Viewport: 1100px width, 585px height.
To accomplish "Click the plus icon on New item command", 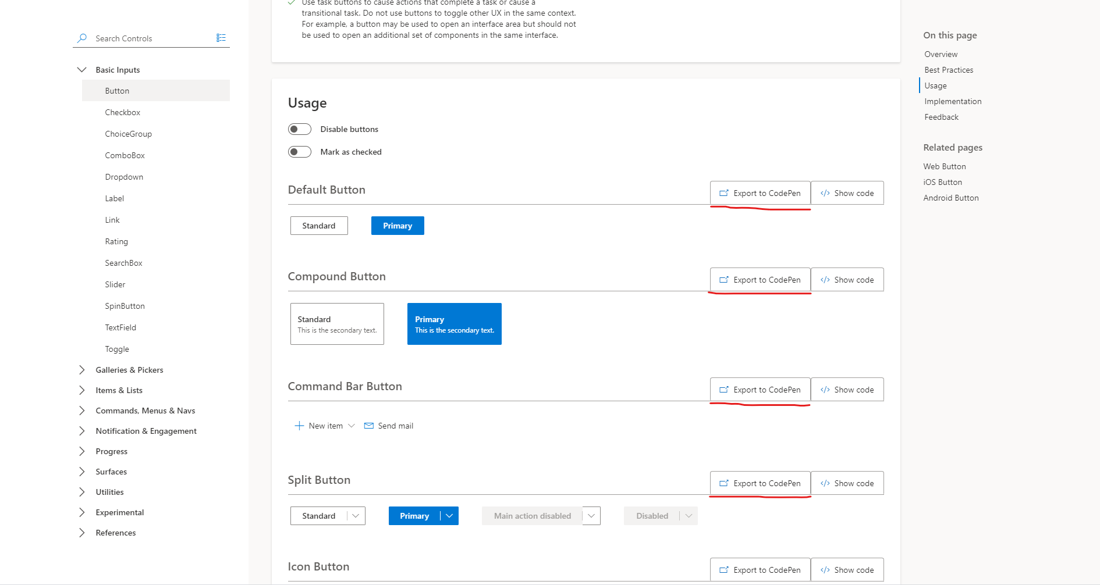I will pos(299,425).
